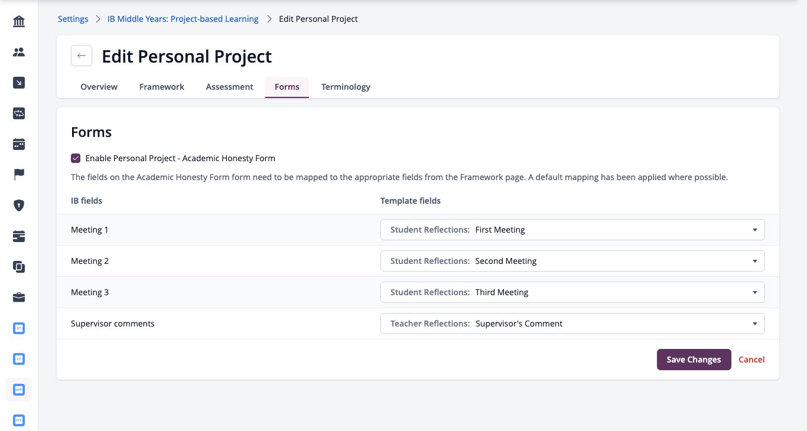Open the Meeting 3 template field dropdown
The width and height of the screenshot is (807, 431).
point(572,292)
